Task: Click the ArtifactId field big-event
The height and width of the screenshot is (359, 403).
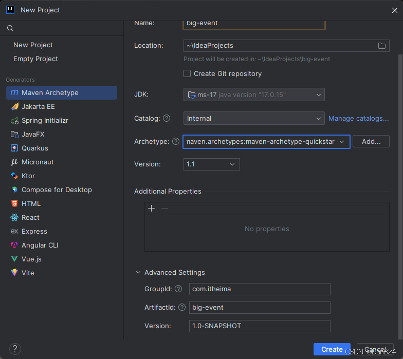Action: coord(260,307)
